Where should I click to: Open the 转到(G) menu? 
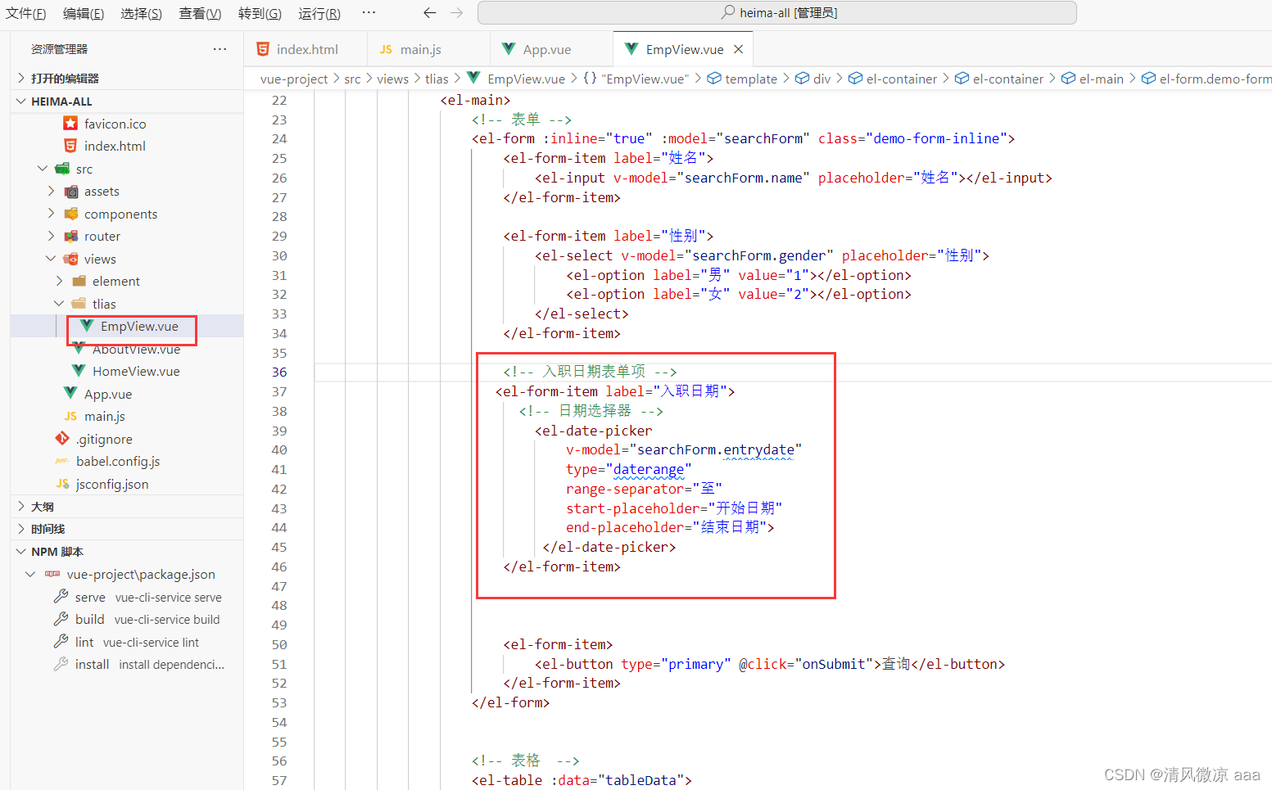pyautogui.click(x=260, y=13)
